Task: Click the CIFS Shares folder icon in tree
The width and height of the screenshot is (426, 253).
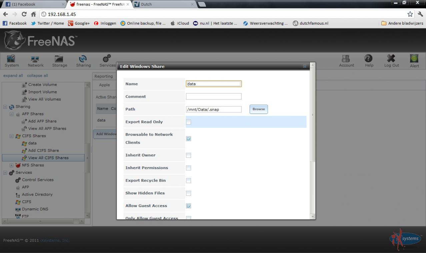Action: tap(18, 136)
